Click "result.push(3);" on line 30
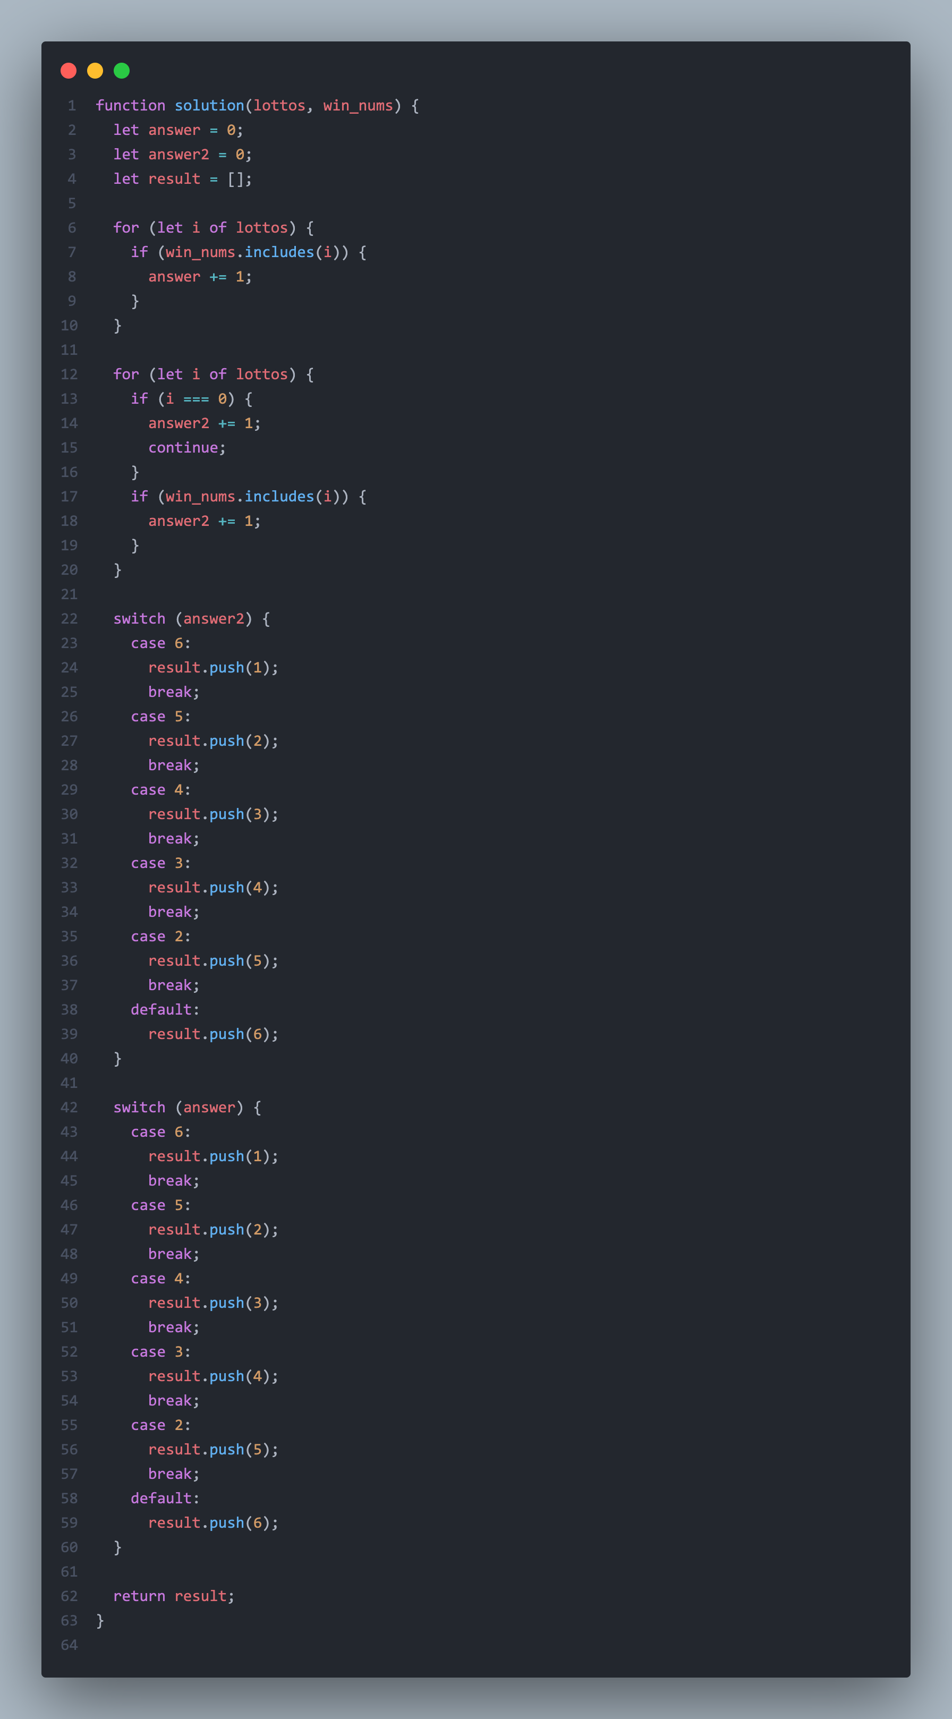Screen dimensions: 952x1719 (214, 814)
